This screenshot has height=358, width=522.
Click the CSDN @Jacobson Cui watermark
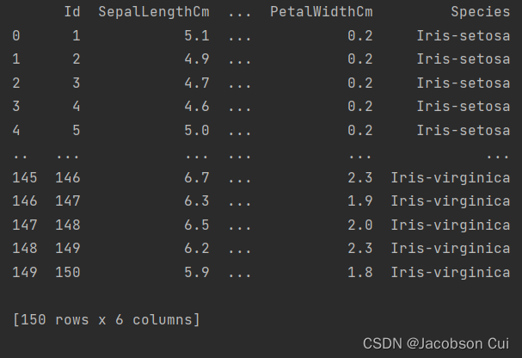tap(436, 343)
